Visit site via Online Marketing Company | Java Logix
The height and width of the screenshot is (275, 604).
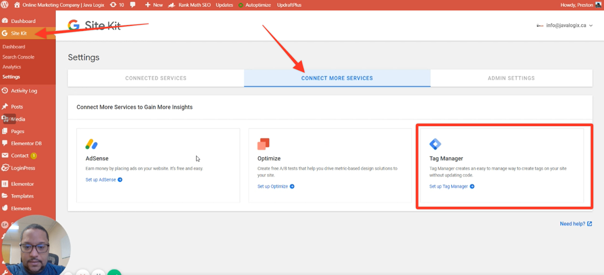tap(63, 5)
